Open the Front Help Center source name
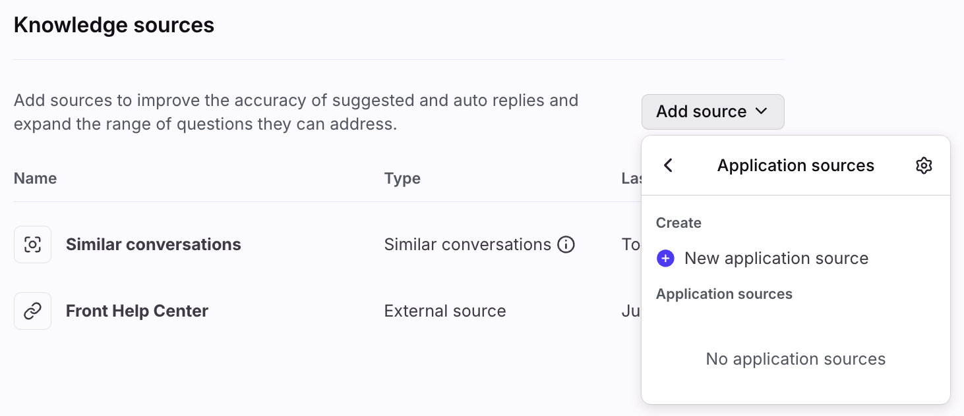Image resolution: width=964 pixels, height=416 pixels. coord(136,311)
